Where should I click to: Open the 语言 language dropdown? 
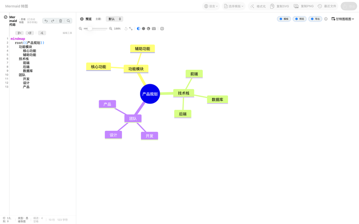pos(211,6)
